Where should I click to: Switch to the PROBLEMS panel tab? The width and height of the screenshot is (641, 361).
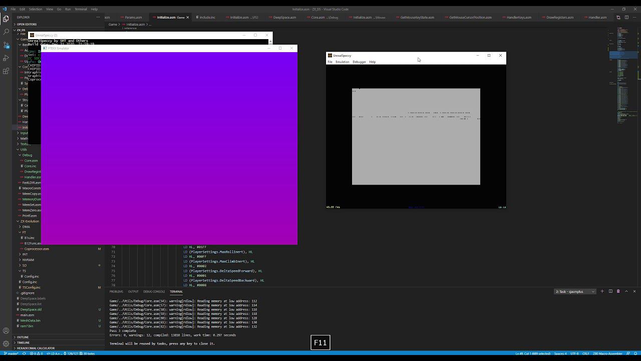pyautogui.click(x=116, y=292)
